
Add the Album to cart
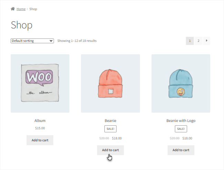[40, 140]
